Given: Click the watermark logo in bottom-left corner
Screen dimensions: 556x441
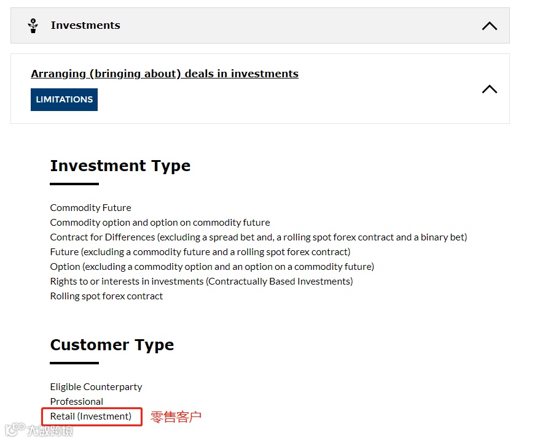Looking at the screenshot, I should click(38, 431).
